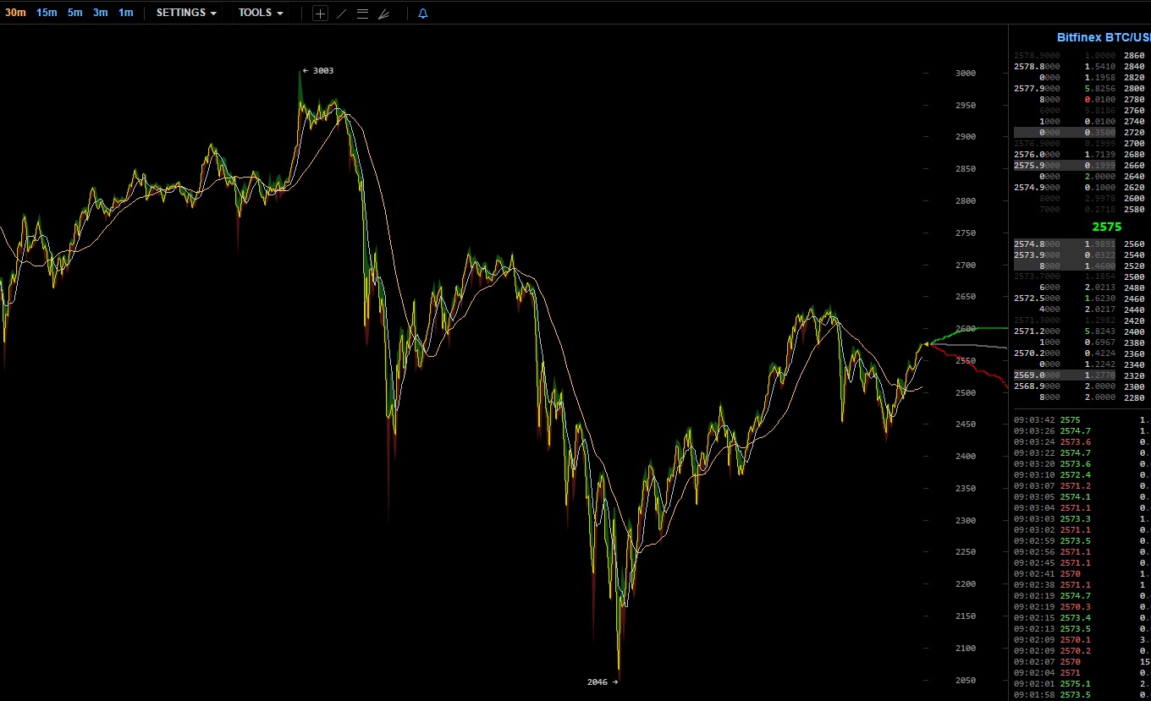
Task: Change timeframe to 3m
Action: click(x=100, y=13)
